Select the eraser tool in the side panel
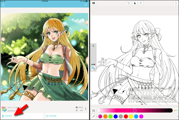This screenshot has height=120, width=179. click(93, 68)
